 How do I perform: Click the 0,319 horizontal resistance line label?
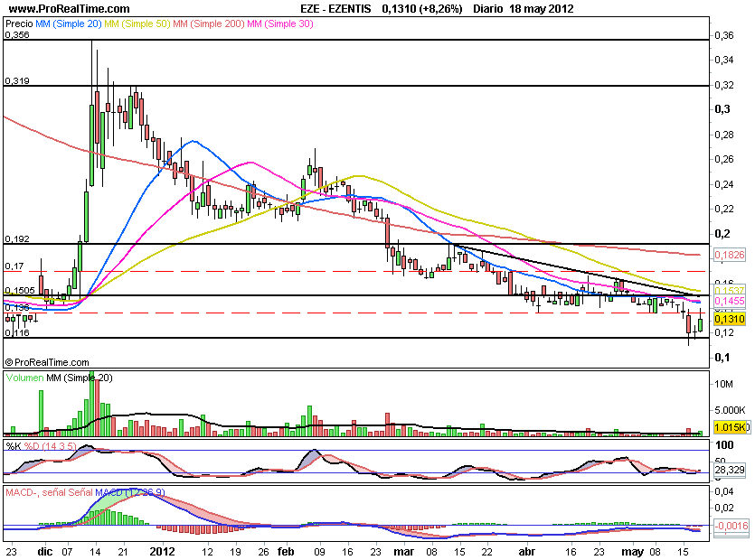pyautogui.click(x=17, y=80)
